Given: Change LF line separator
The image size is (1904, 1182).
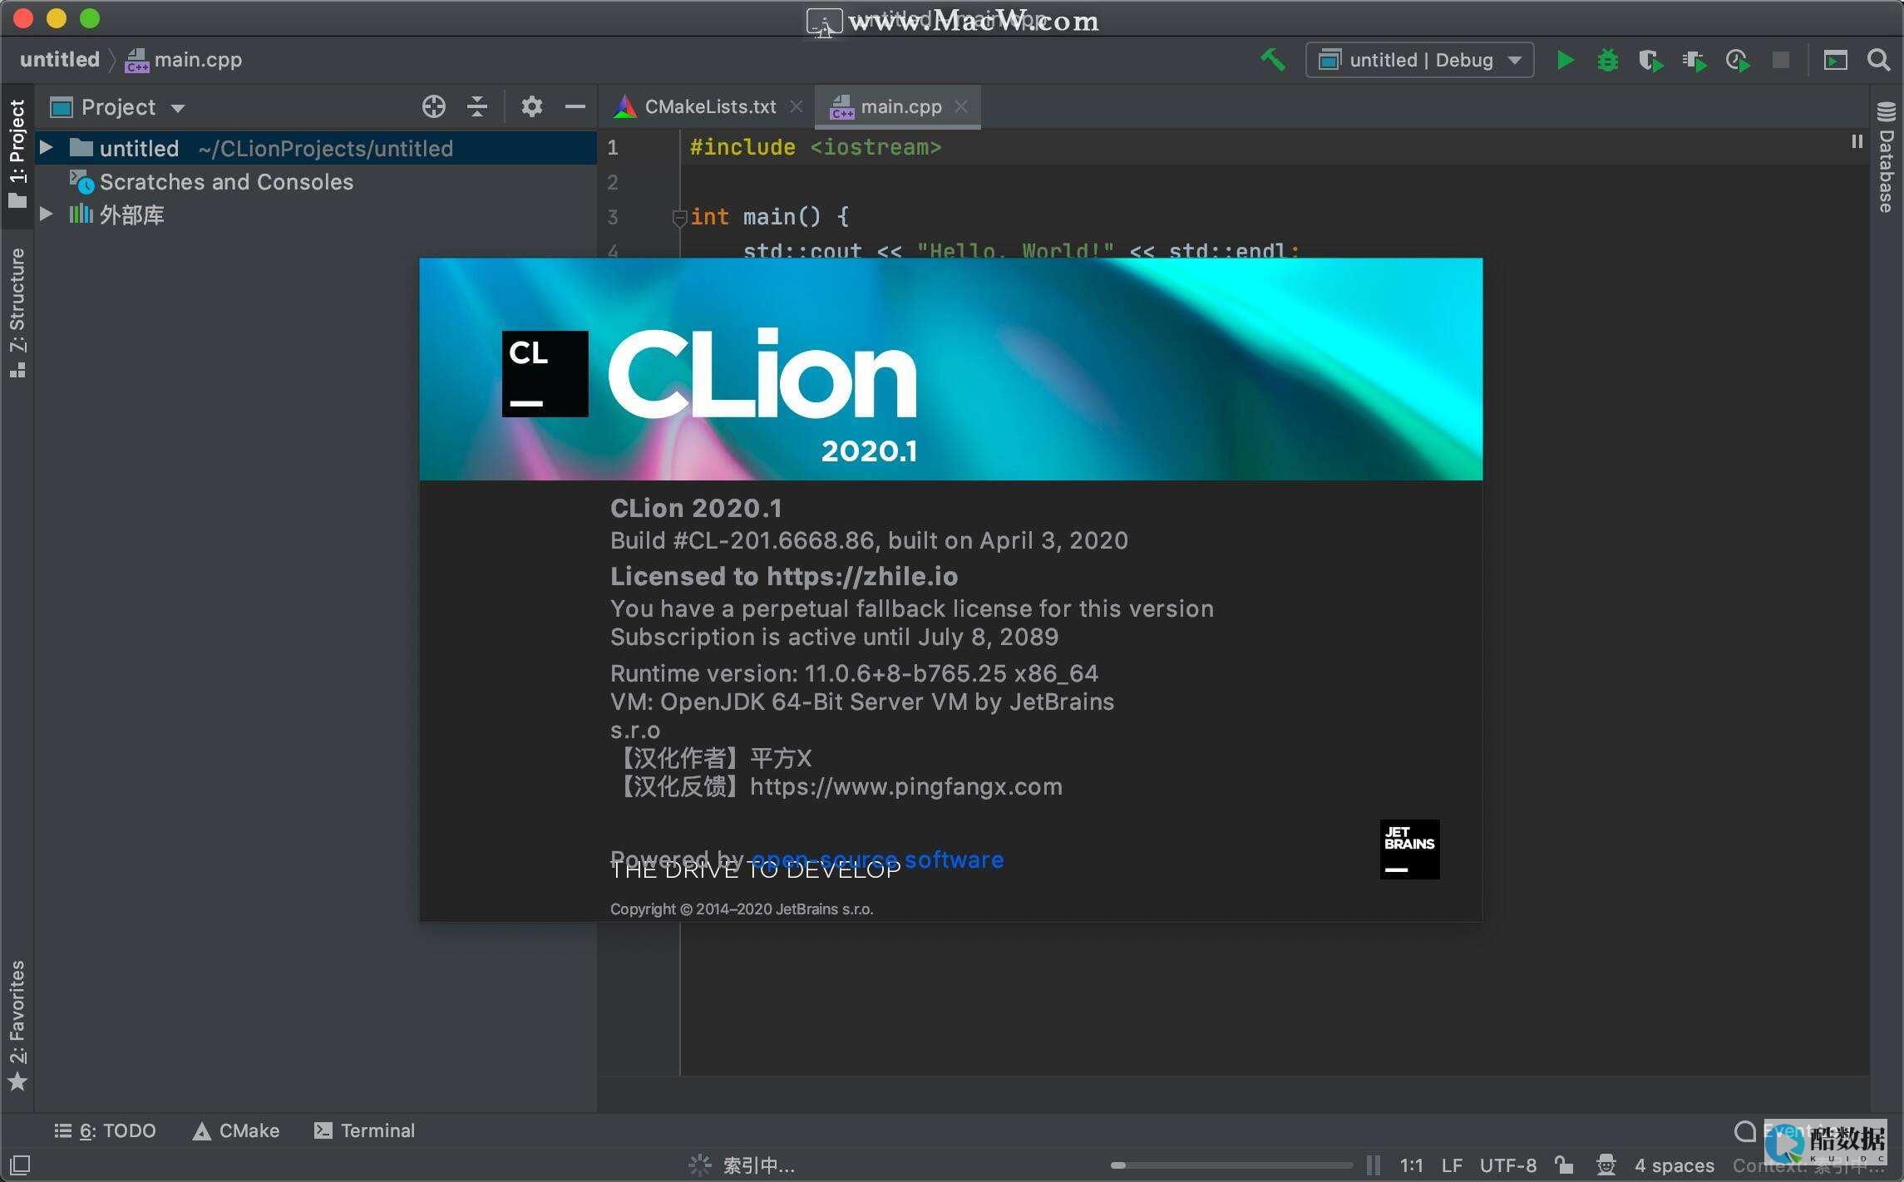Looking at the screenshot, I should tap(1452, 1165).
